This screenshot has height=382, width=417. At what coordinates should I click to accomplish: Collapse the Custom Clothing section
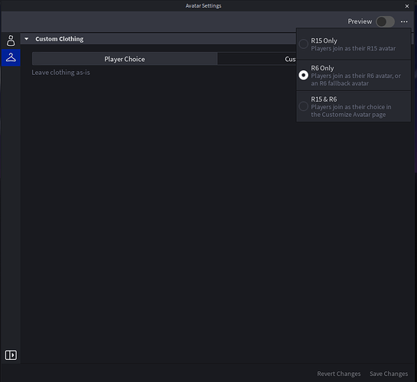point(26,39)
